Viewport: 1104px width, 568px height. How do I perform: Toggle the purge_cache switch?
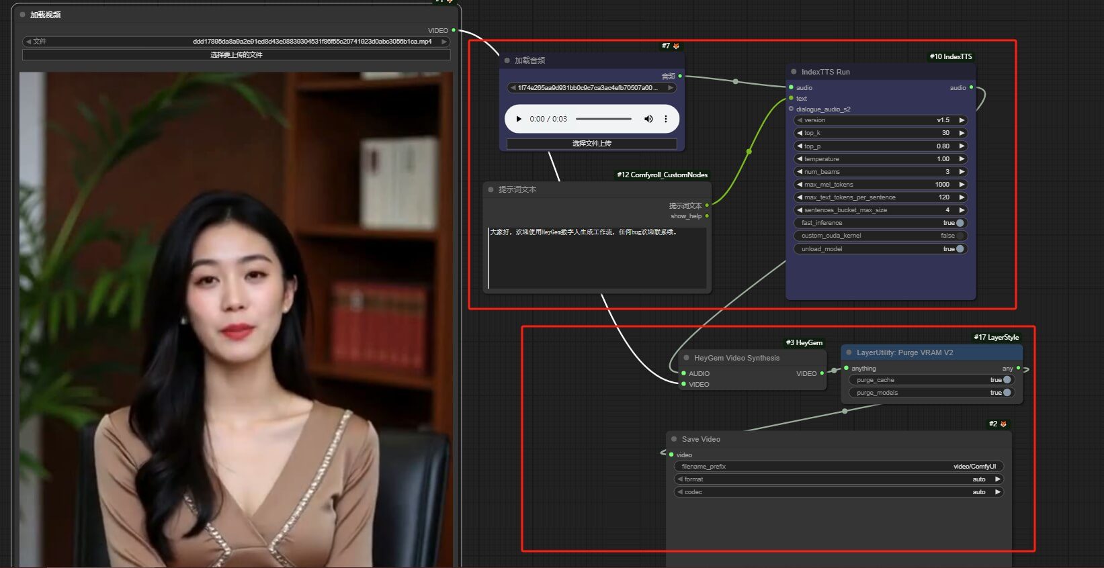(1007, 380)
